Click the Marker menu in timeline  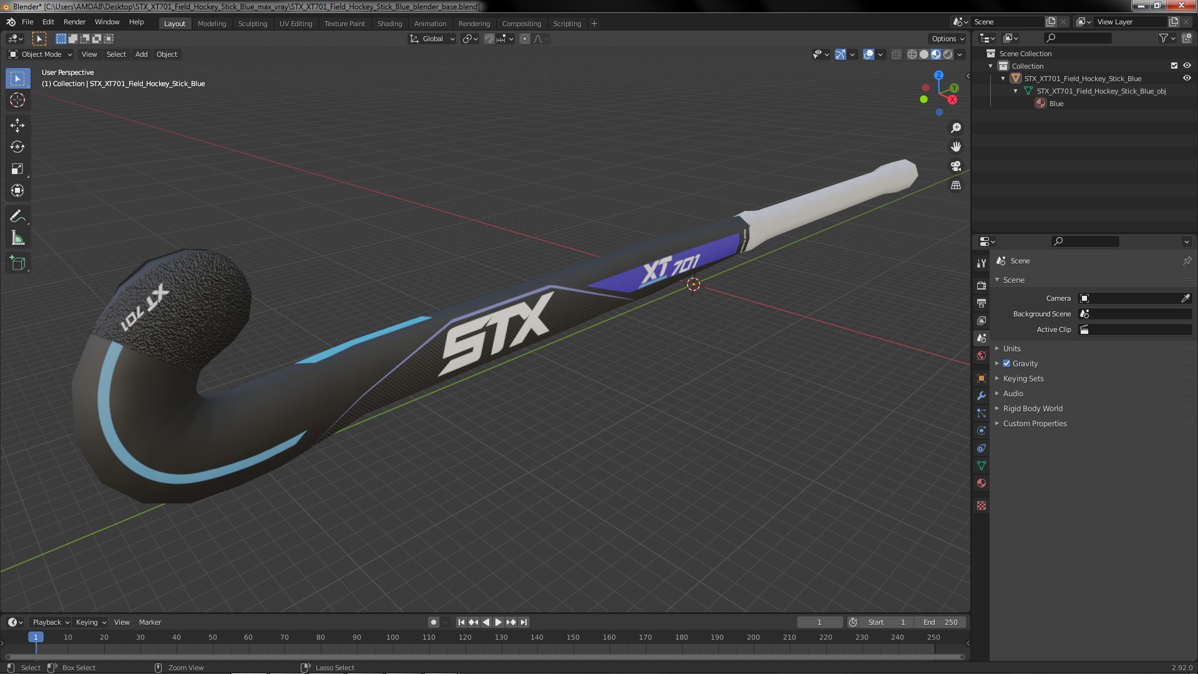pyautogui.click(x=150, y=622)
